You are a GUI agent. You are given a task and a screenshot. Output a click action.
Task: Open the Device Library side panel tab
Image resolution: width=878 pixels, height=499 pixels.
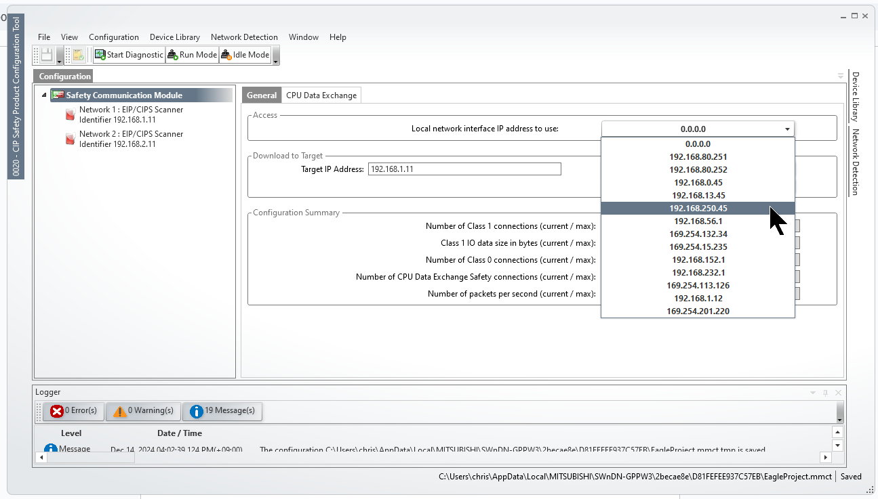pos(856,96)
